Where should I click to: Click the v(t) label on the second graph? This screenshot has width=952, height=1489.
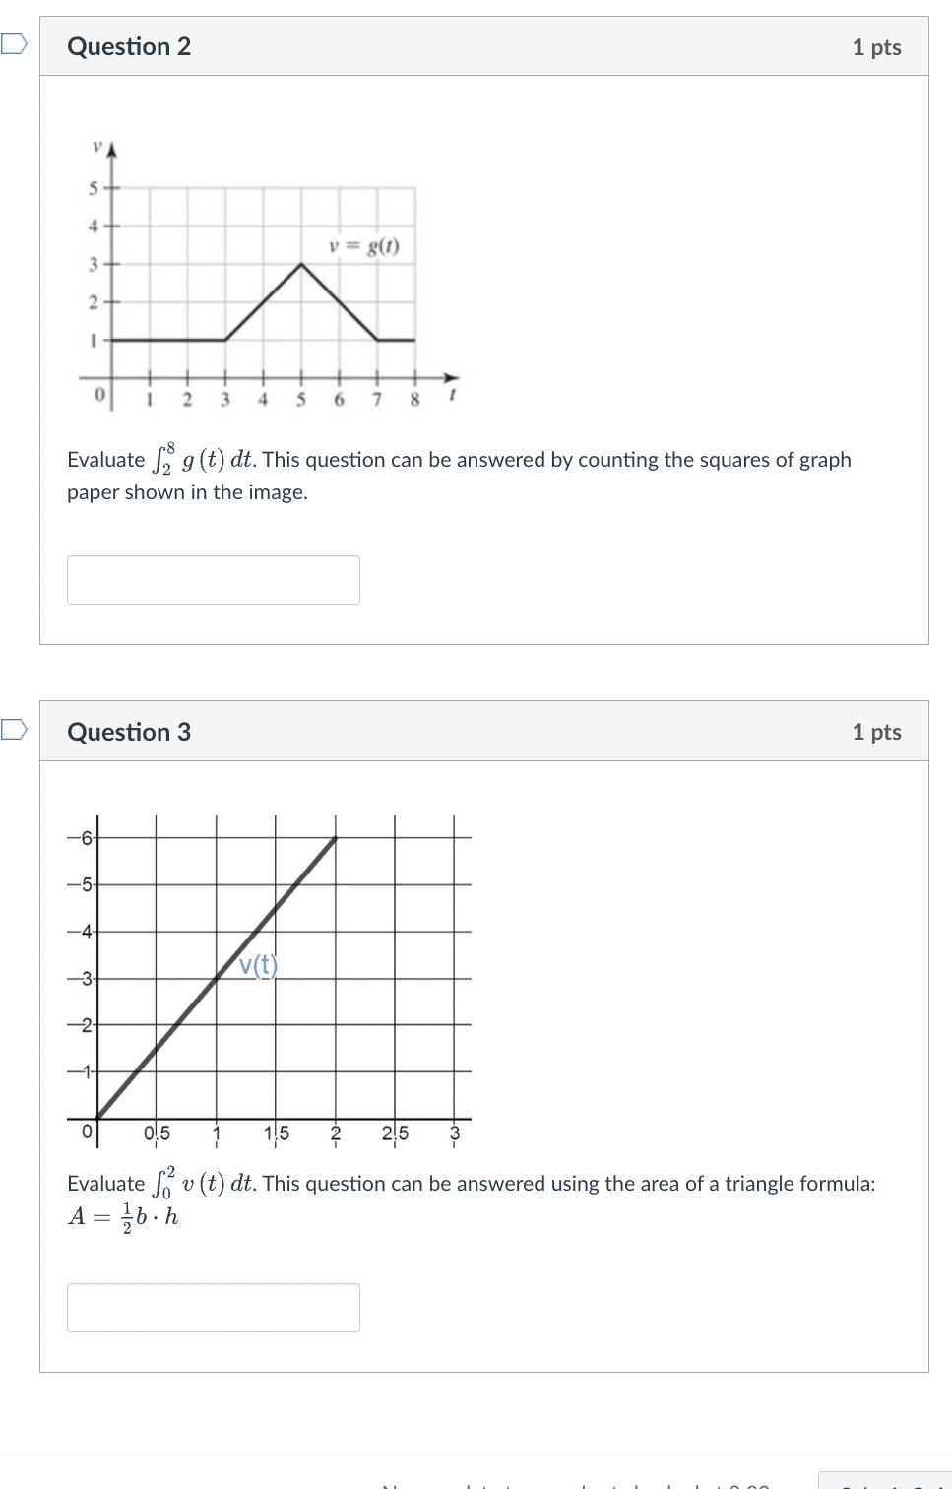coord(257,967)
